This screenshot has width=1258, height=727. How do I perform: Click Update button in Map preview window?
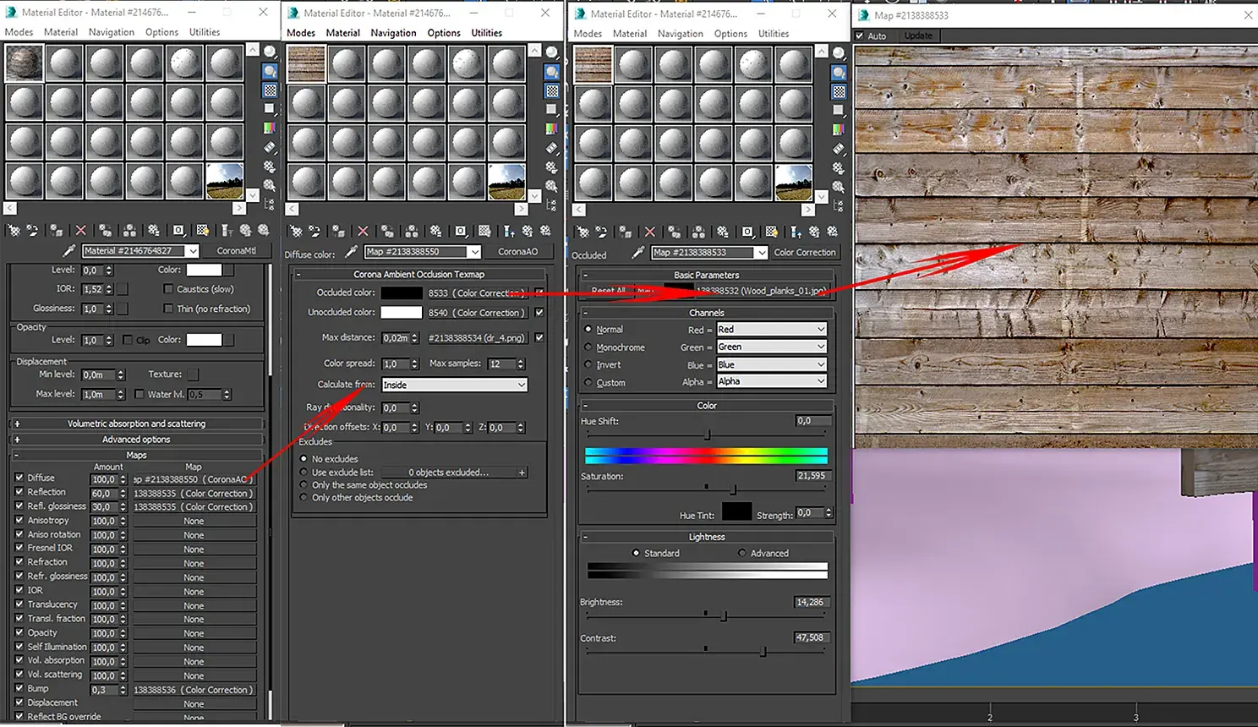(918, 36)
